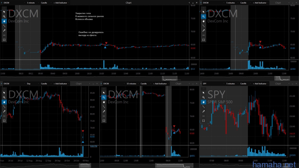Select pointer tool in 5 minutes DXCM chart

[x=203, y=12]
